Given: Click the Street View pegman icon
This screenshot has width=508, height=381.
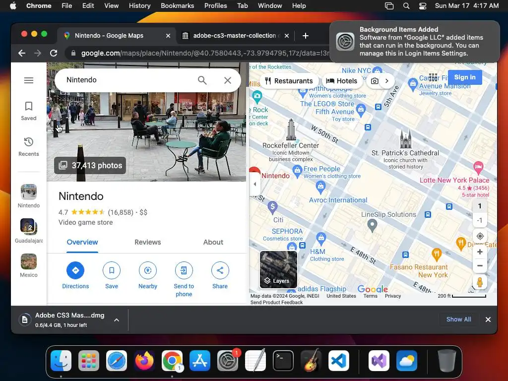Looking at the screenshot, I should 480,282.
